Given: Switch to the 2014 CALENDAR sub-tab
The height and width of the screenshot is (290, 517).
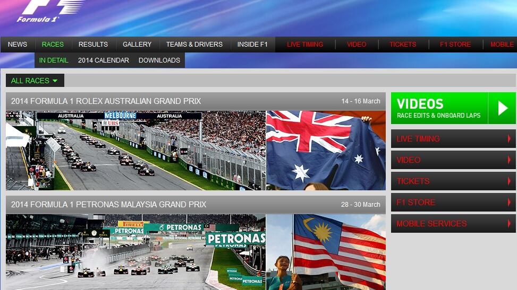Looking at the screenshot, I should click(103, 60).
